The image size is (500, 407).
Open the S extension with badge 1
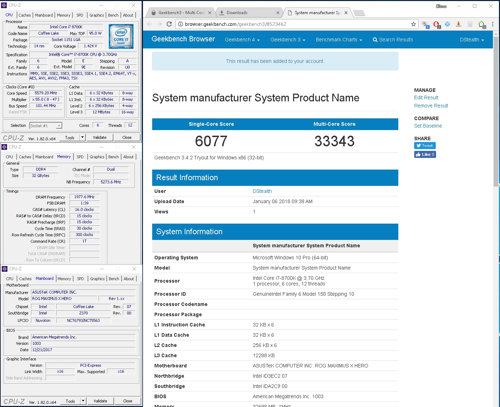425,24
